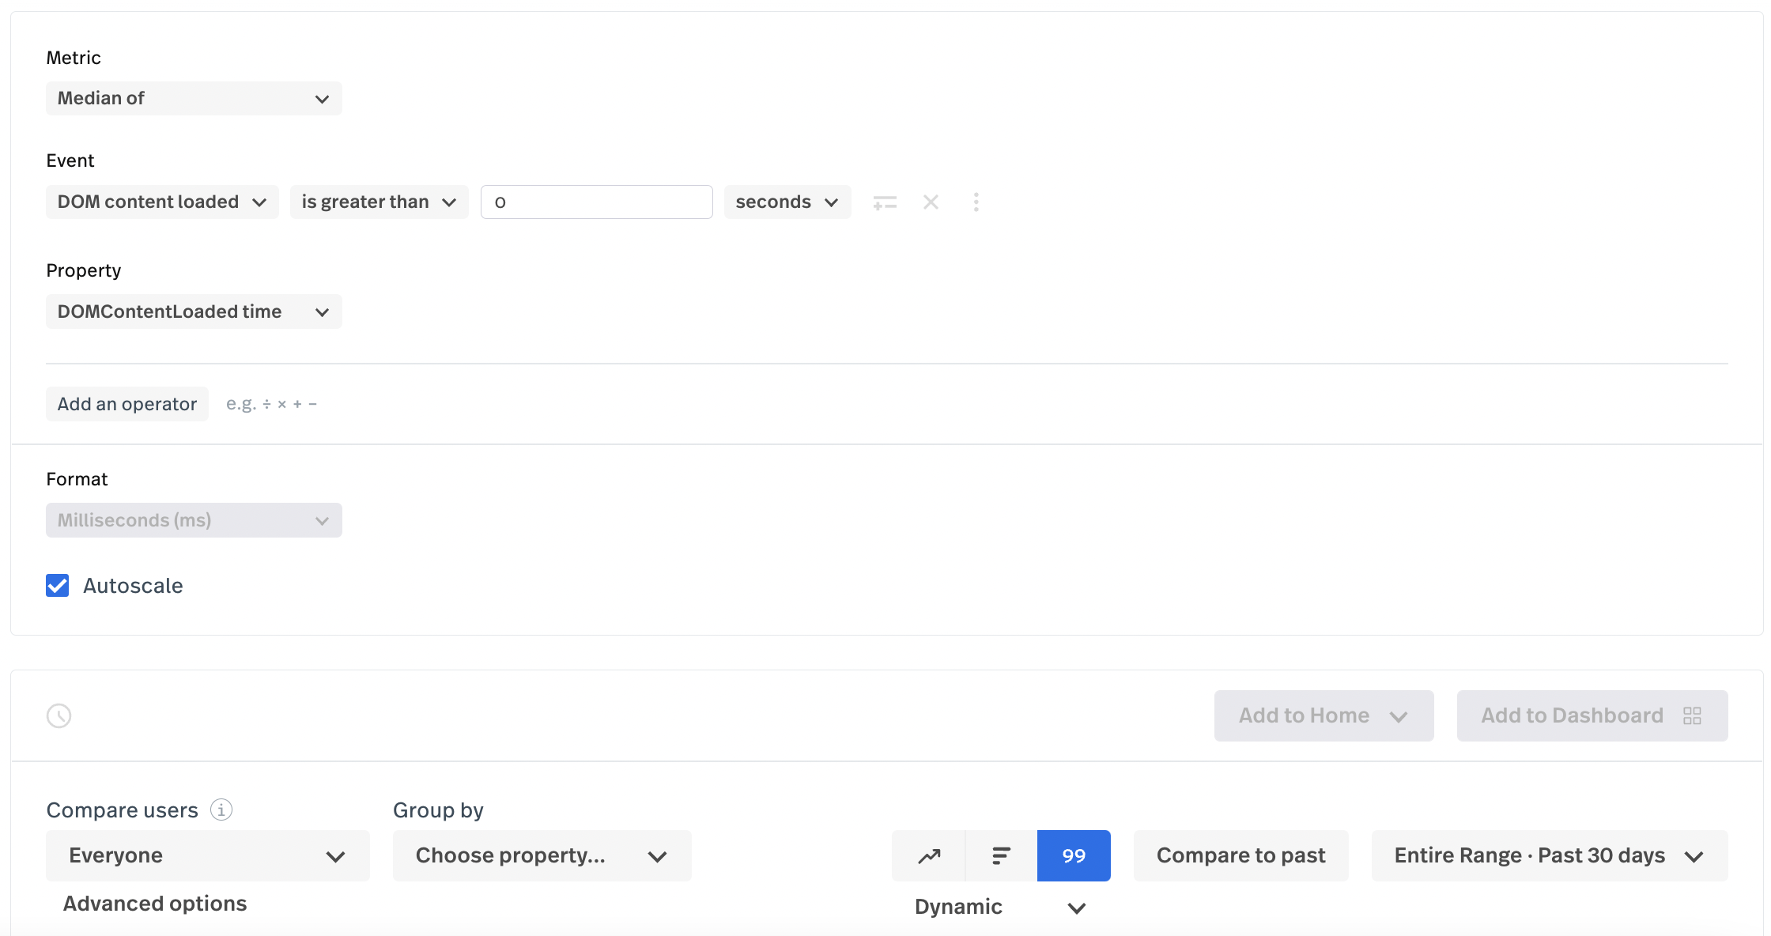Expand Advanced options
Image resolution: width=1771 pixels, height=936 pixels.
[155, 904]
